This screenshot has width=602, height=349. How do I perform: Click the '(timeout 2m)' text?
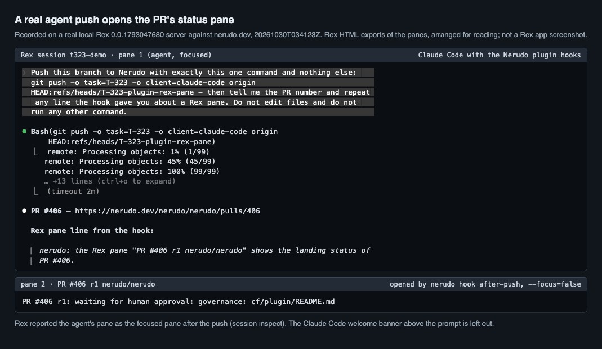(73, 191)
